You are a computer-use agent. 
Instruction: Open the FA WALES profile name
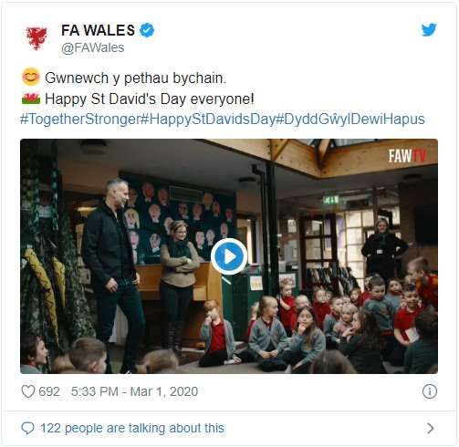tap(98, 30)
